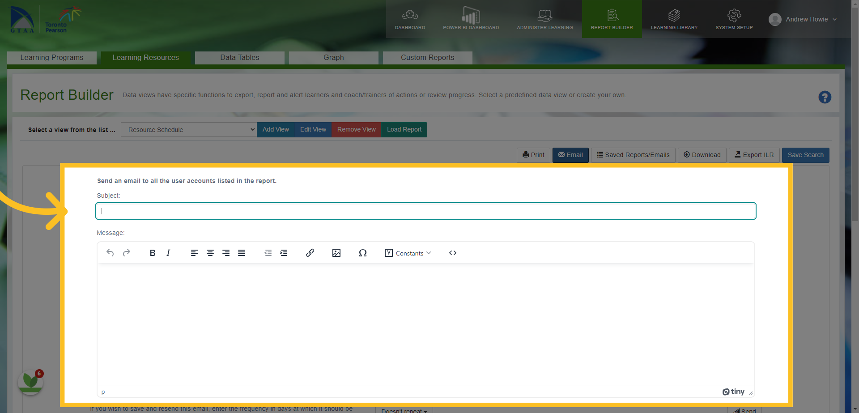This screenshot has width=859, height=413.
Task: Switch to the Data Tables tab
Action: (x=240, y=58)
